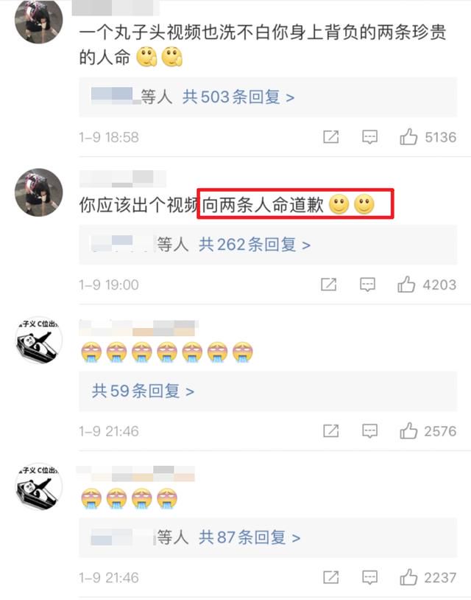
Task: Expand the 共262条回复 replies
Action: pyautogui.click(x=255, y=245)
